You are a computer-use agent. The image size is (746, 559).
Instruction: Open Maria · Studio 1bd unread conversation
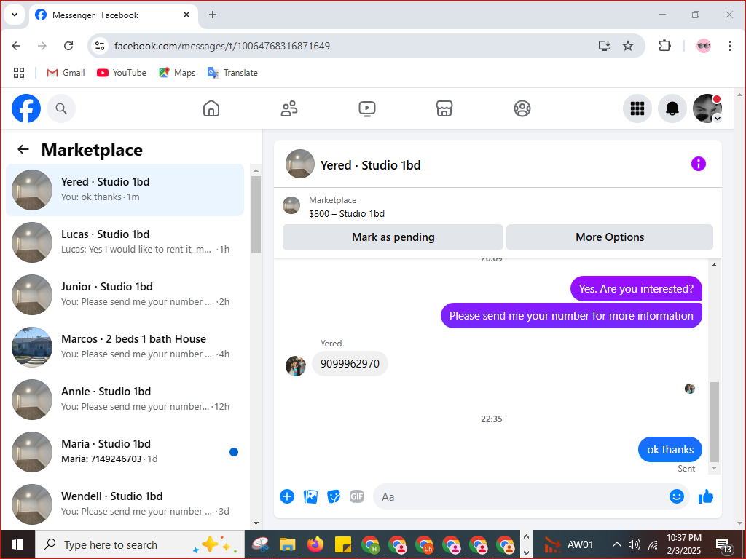point(125,451)
